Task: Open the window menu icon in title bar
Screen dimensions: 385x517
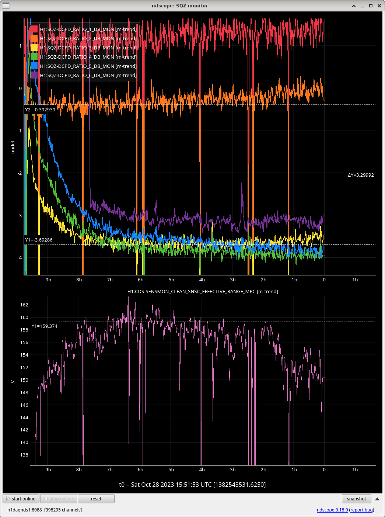Action: [6, 6]
